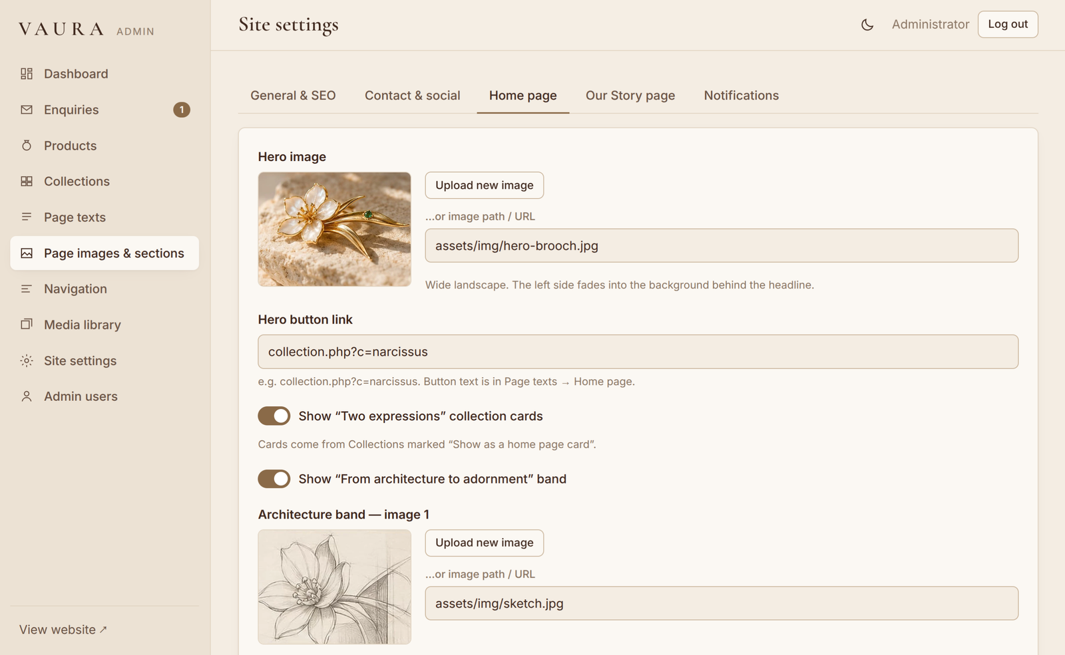Click the Site settings gear icon
1065x655 pixels.
(27, 360)
